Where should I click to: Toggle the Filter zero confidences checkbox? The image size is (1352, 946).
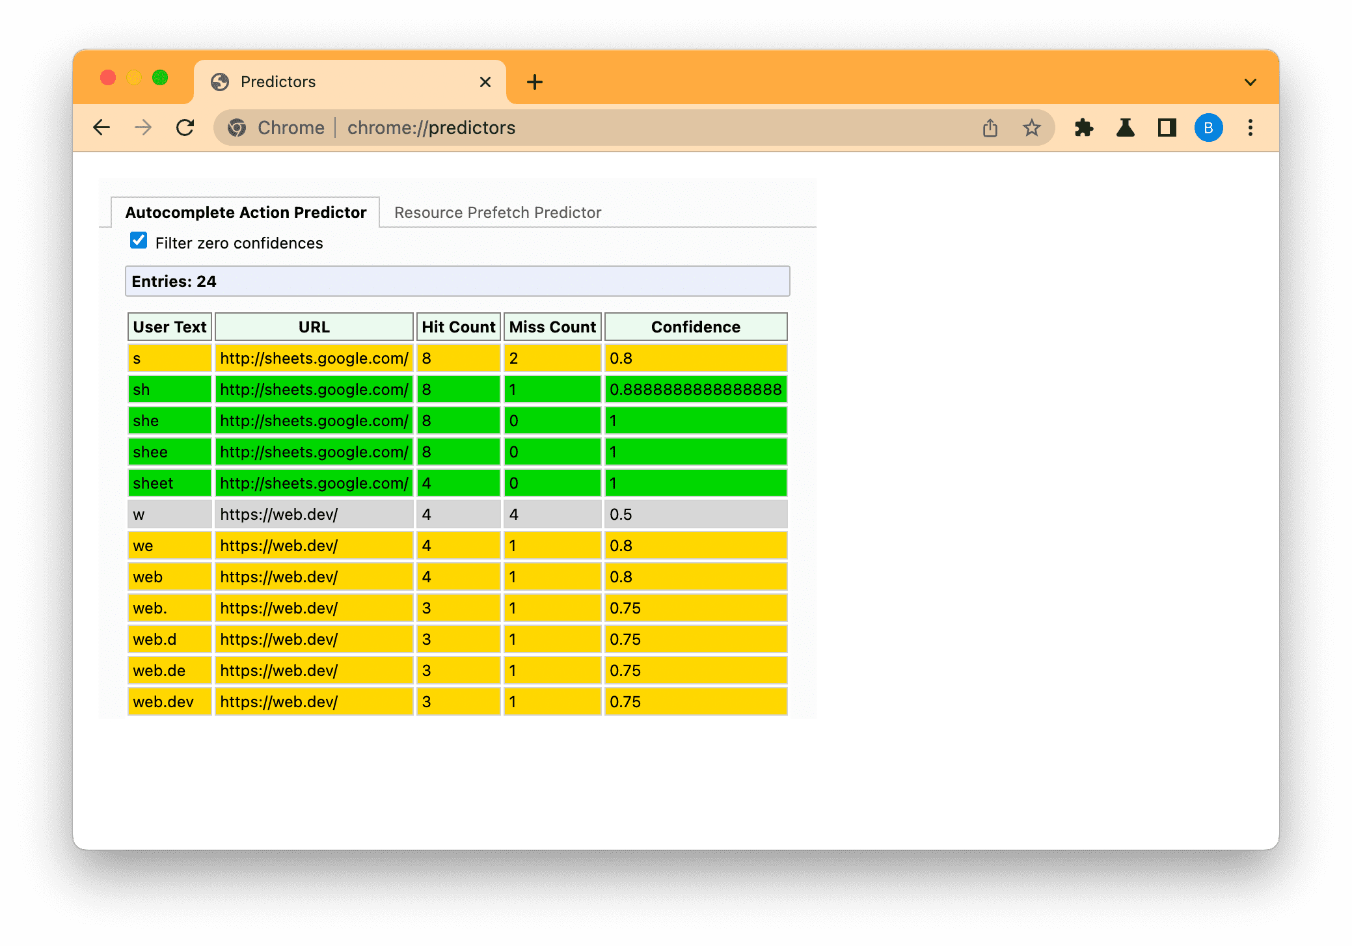(x=138, y=243)
